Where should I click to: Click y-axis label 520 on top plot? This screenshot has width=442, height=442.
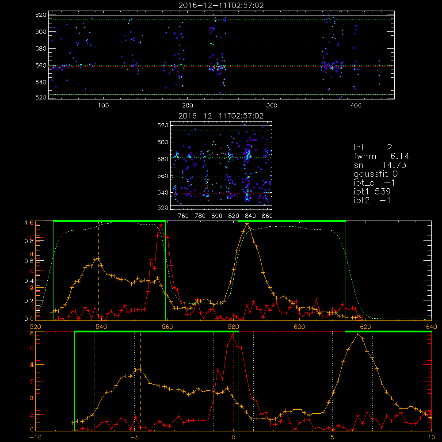[x=41, y=97]
